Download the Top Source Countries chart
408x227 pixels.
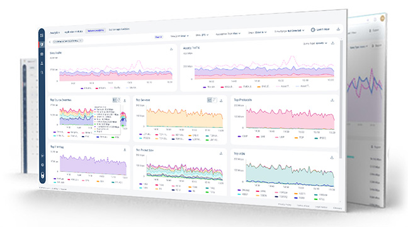click(x=125, y=100)
